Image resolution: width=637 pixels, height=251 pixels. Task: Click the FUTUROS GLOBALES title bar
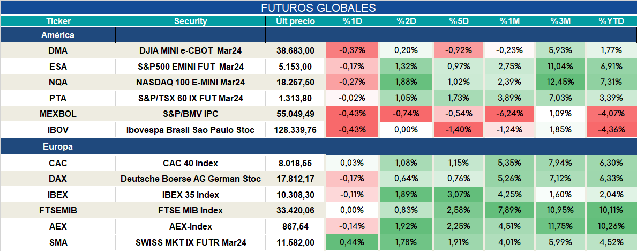tap(318, 8)
